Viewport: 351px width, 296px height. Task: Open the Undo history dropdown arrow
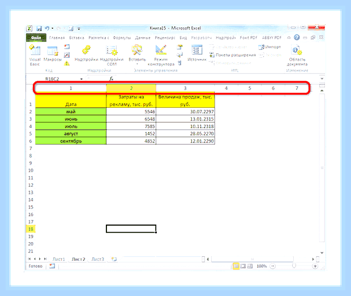[x=53, y=28]
